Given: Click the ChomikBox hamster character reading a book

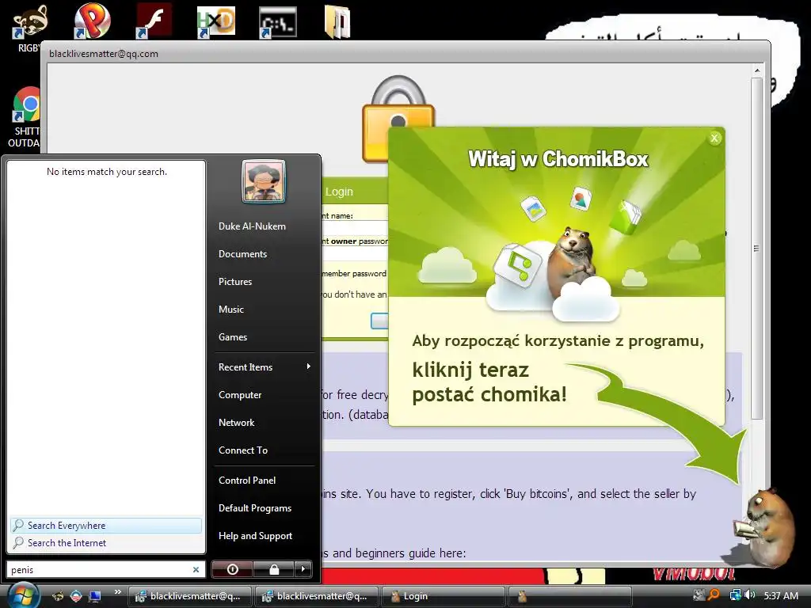Looking at the screenshot, I should [x=764, y=526].
